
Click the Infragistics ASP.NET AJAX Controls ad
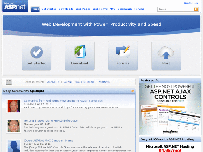tap(170, 109)
